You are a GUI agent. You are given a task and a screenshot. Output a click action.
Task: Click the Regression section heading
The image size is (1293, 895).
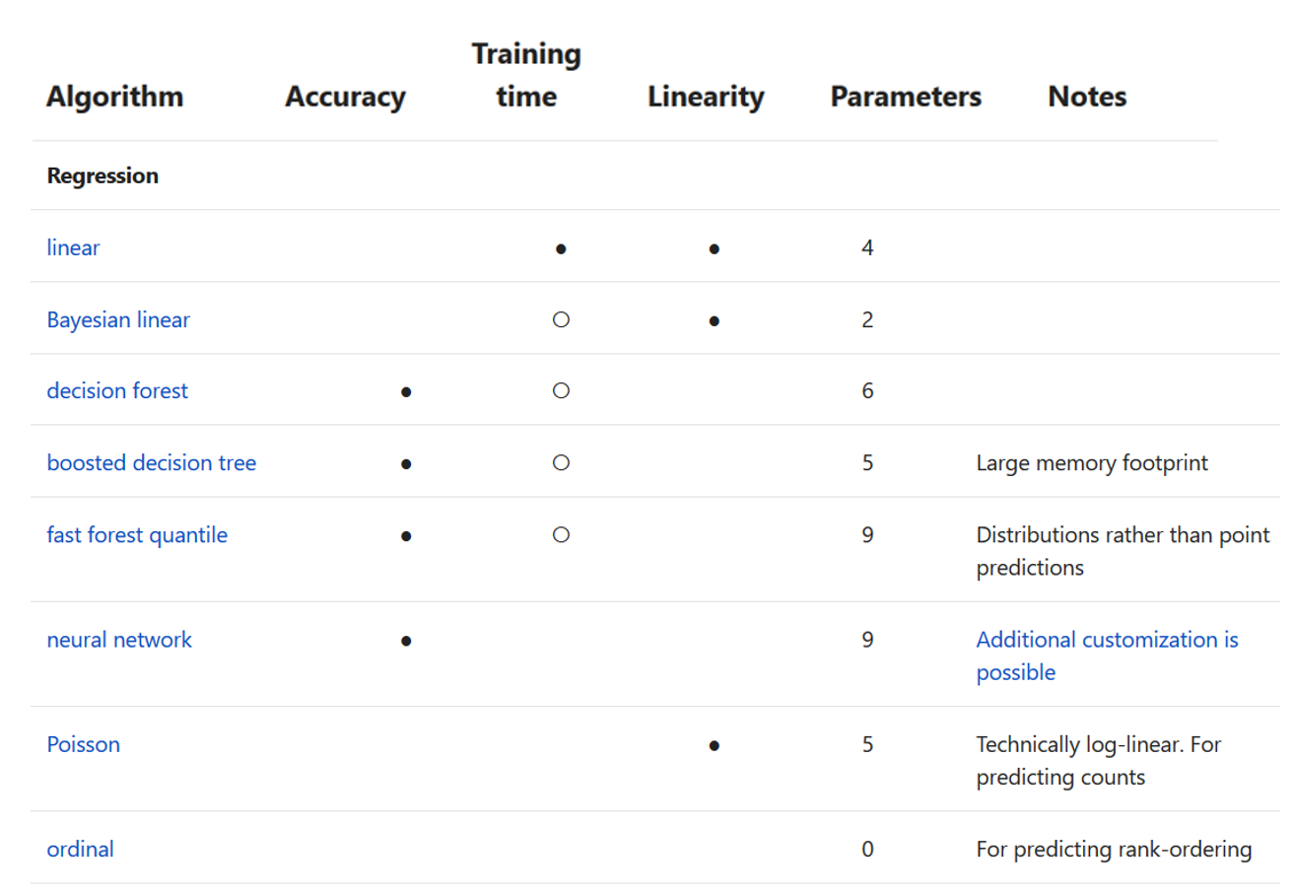pos(102,175)
